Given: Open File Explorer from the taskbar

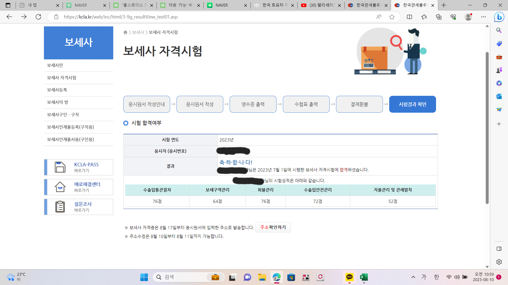Looking at the screenshot, I should click(262, 277).
